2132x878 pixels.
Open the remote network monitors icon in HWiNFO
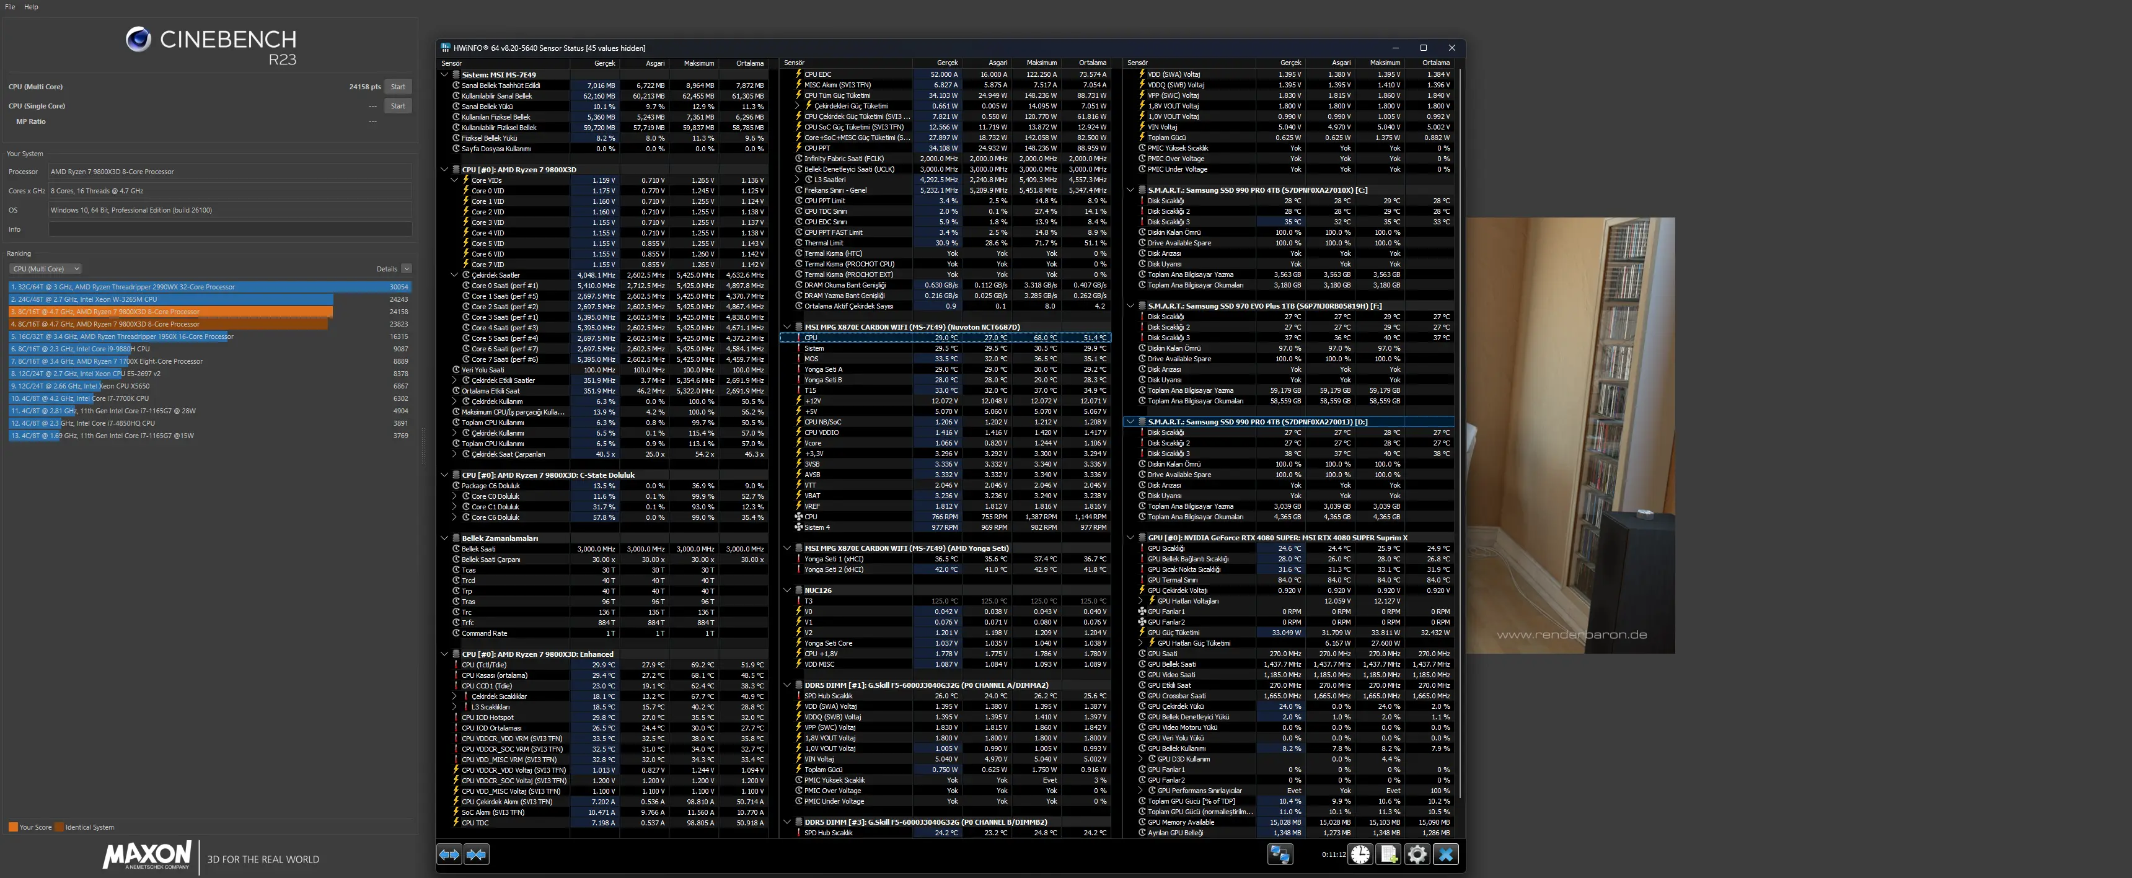(x=1280, y=854)
